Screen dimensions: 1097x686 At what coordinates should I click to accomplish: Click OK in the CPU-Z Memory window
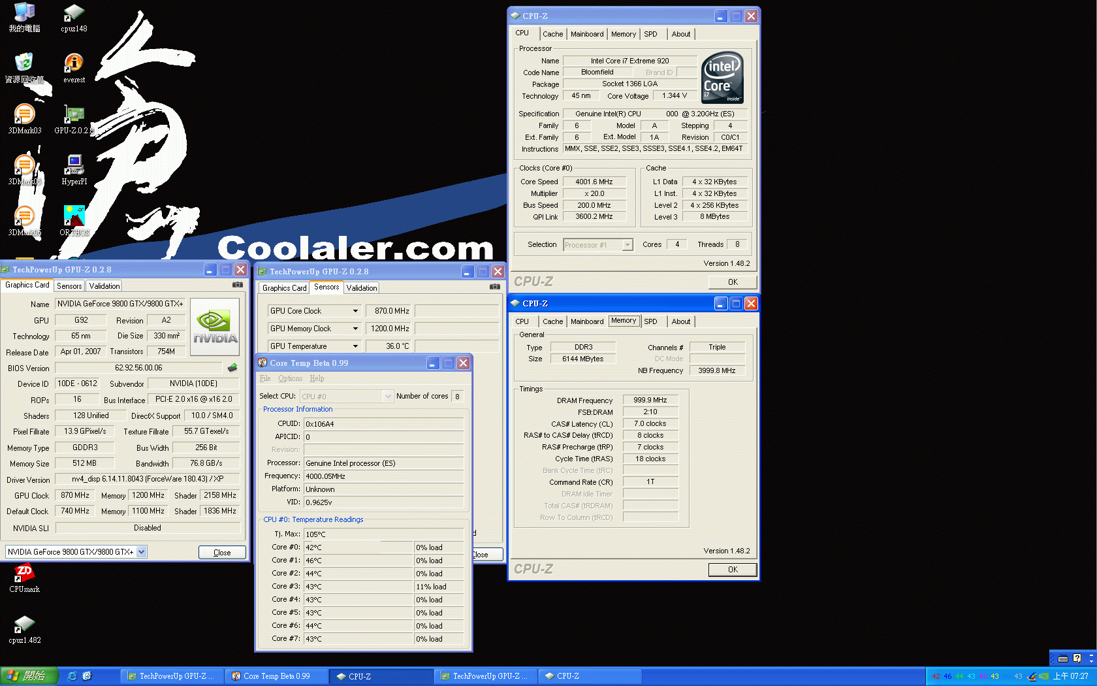pos(733,570)
